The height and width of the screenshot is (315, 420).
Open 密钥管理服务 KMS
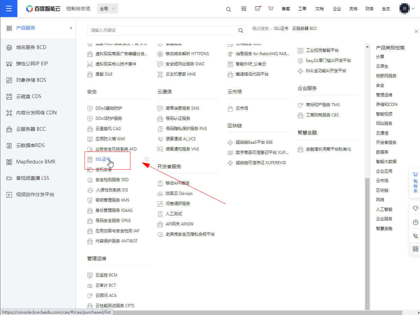click(x=112, y=200)
